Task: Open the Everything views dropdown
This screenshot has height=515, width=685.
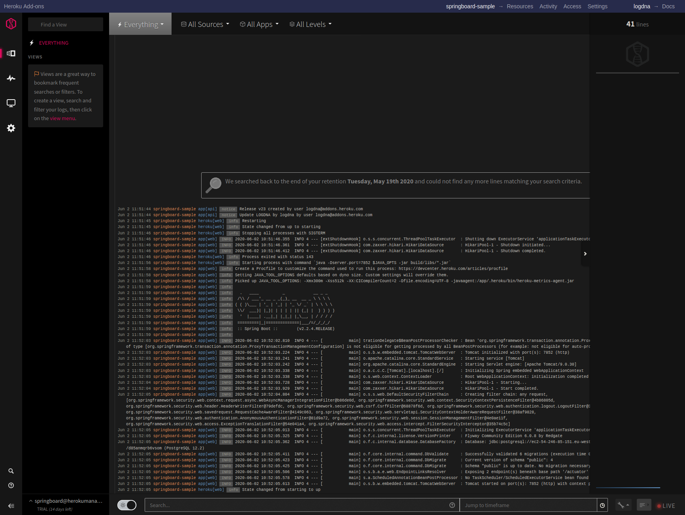Action: coord(140,24)
